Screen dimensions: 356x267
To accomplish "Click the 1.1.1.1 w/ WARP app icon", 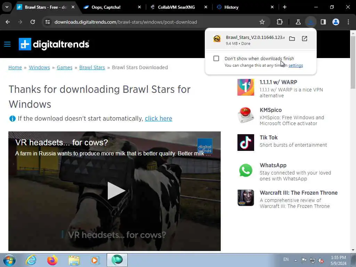I will coord(246,87).
